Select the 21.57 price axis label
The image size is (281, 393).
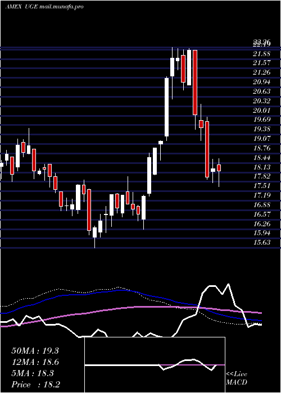(x=262, y=63)
